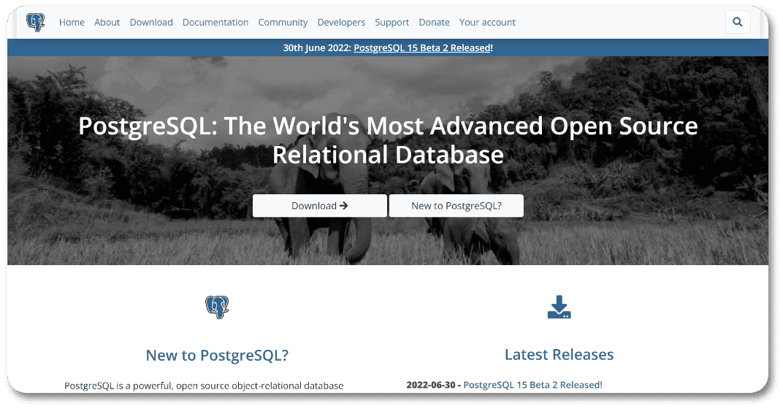
Task: Click the paragraph starting PostgreSQL is a powerful
Action: coord(204,386)
